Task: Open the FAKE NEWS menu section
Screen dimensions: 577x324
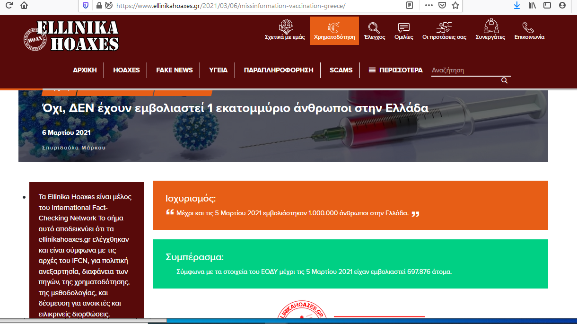Action: coord(175,70)
